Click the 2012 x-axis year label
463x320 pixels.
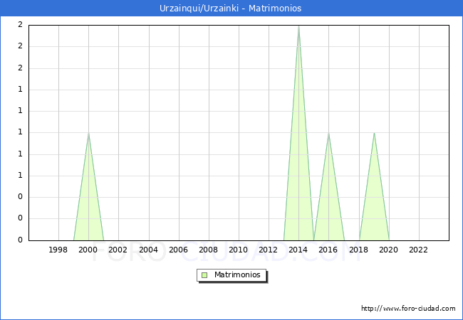coord(269,250)
